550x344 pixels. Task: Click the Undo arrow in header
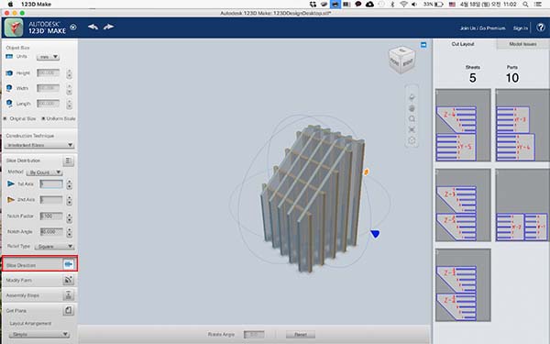(93, 27)
